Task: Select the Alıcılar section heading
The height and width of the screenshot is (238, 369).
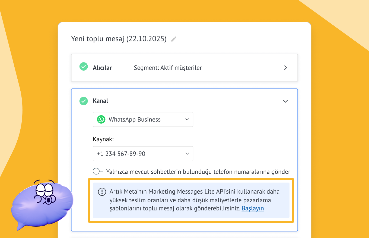Action: [102, 68]
